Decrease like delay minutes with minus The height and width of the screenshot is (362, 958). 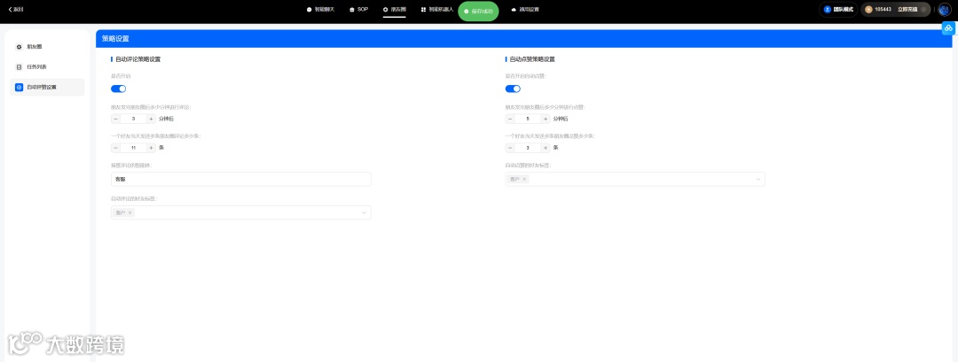[x=510, y=119]
